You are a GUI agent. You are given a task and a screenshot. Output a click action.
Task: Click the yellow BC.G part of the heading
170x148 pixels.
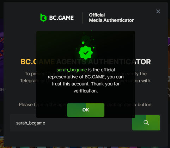pyautogui.click(x=28, y=62)
